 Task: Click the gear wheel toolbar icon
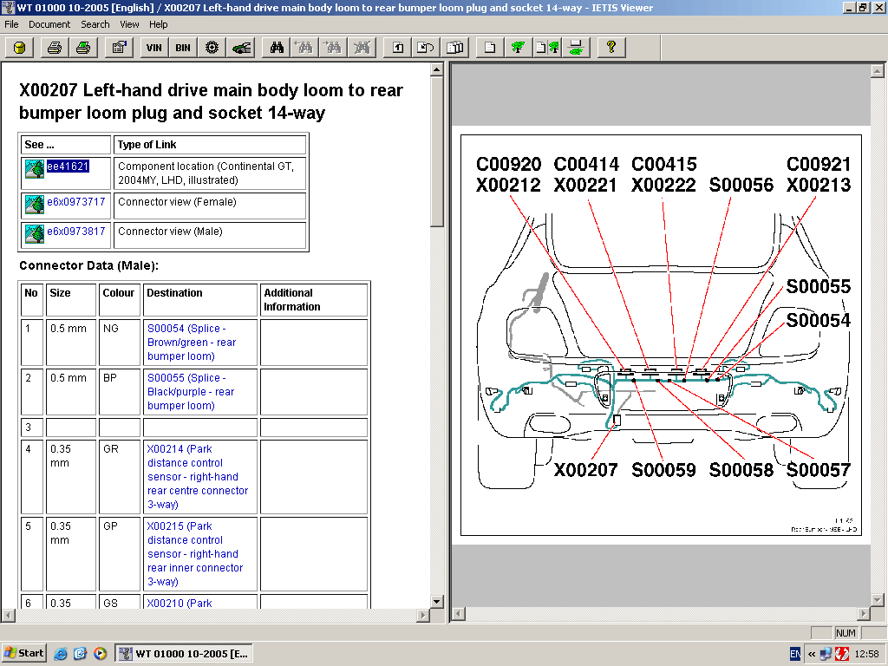(212, 48)
